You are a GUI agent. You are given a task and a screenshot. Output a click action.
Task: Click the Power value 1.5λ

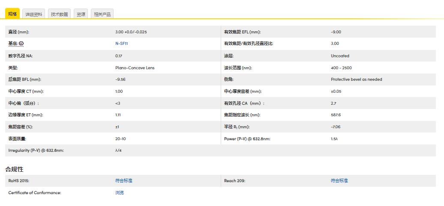[x=334, y=139]
